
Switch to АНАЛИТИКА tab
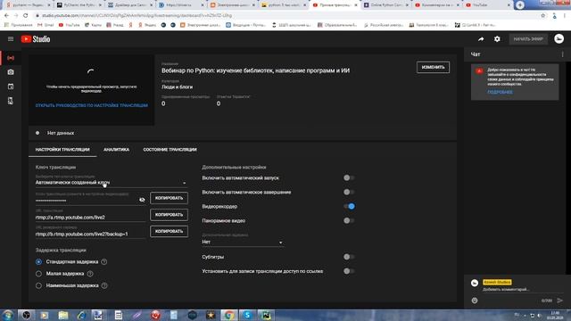116,150
